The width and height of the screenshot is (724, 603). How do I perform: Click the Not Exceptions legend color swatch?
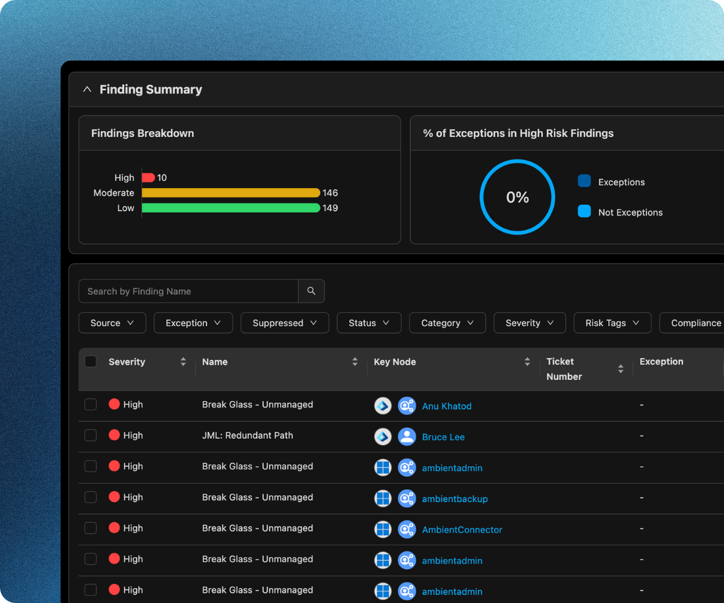coord(584,211)
